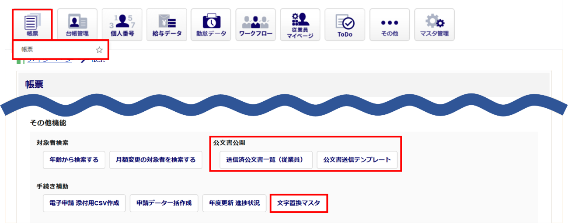Open the 個人番号 personal number icon
Screen dimensions: 568x223
[x=122, y=24]
